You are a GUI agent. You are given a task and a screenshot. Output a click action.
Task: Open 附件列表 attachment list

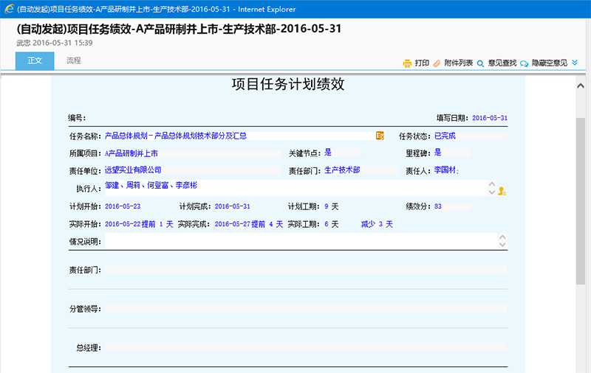(458, 63)
